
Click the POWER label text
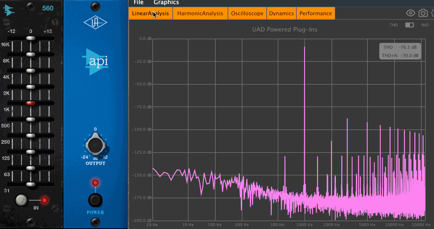click(95, 212)
